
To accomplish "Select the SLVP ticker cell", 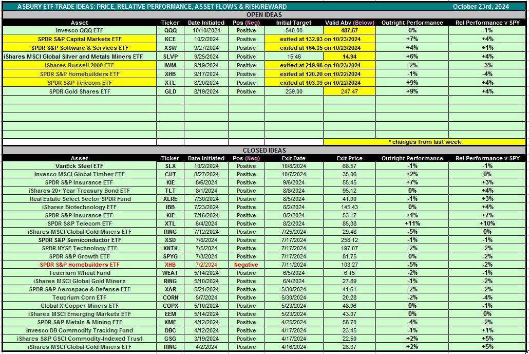I will 171,57.
